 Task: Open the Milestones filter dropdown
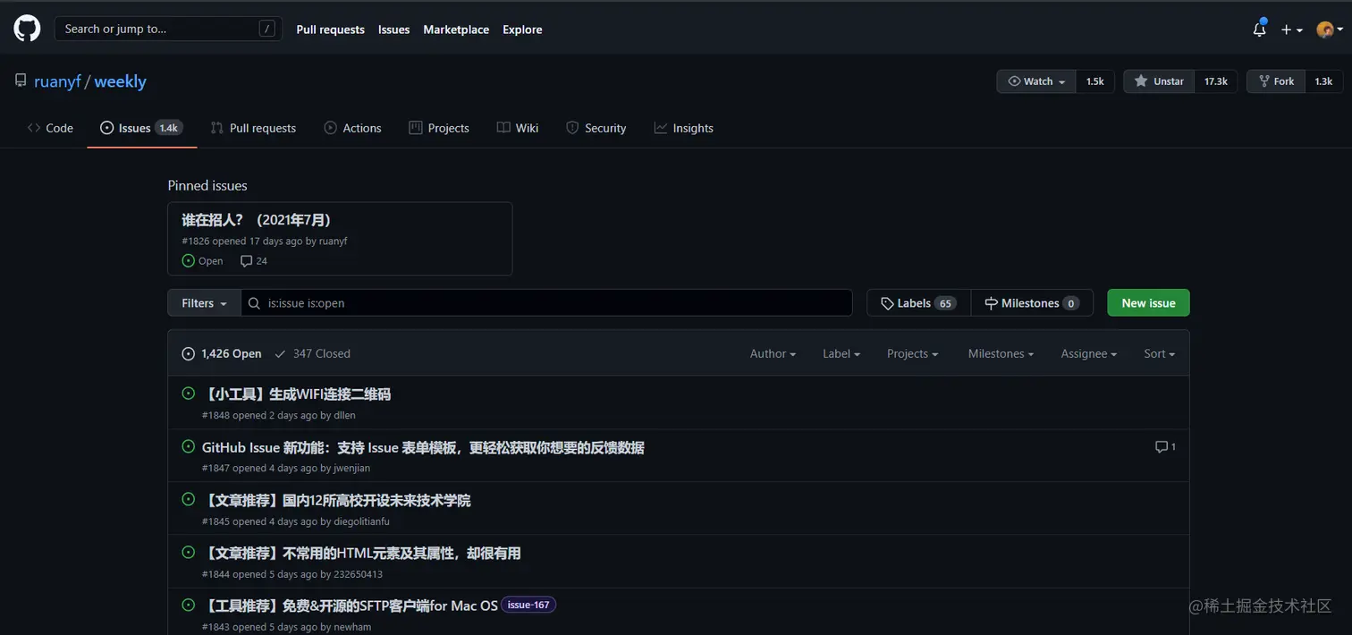click(1001, 353)
